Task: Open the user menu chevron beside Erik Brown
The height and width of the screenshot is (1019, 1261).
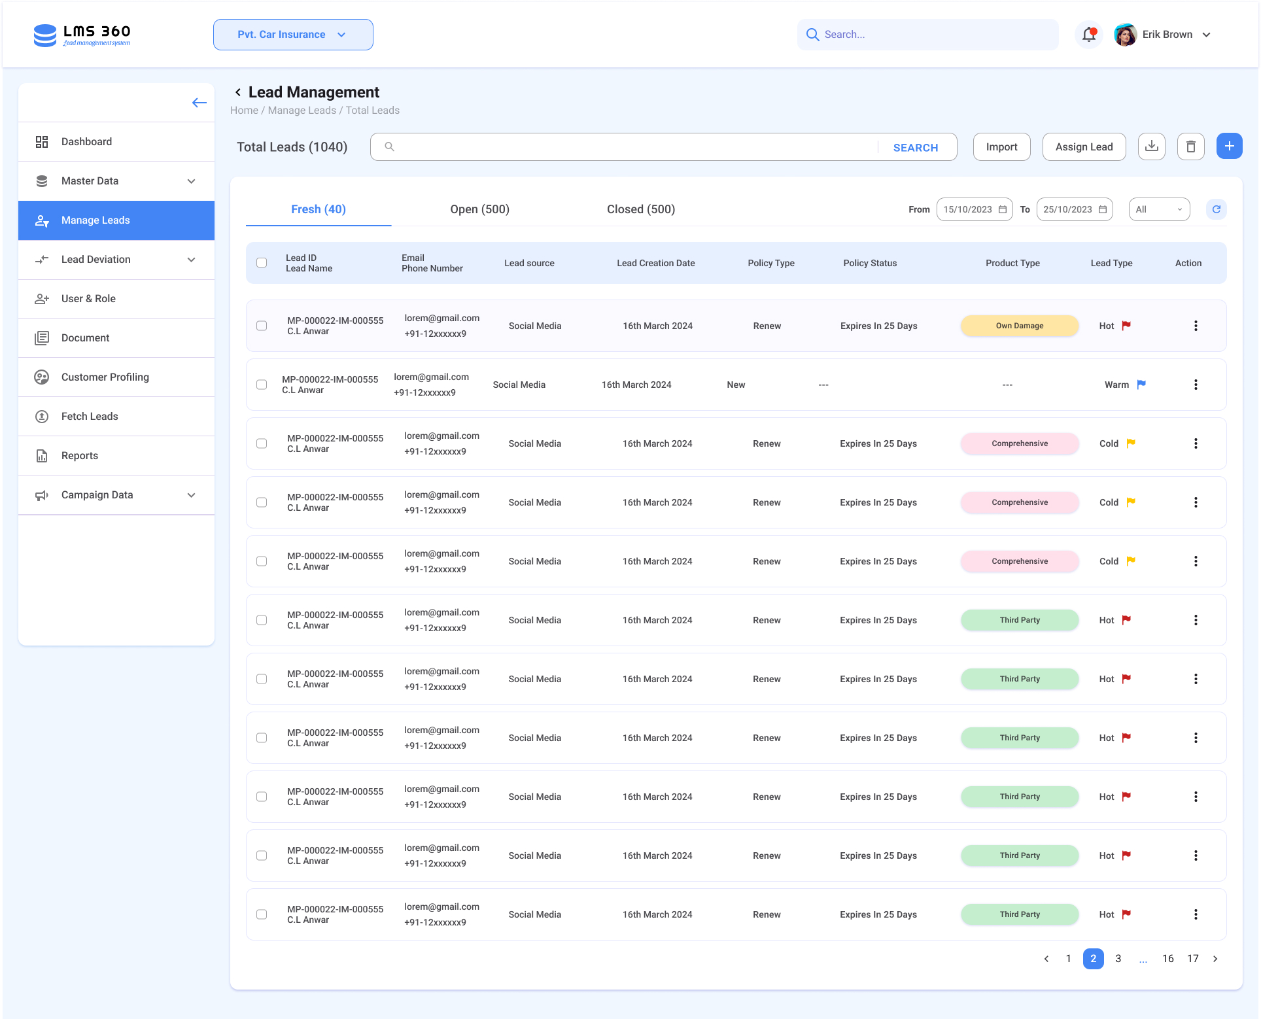Action: [x=1207, y=35]
